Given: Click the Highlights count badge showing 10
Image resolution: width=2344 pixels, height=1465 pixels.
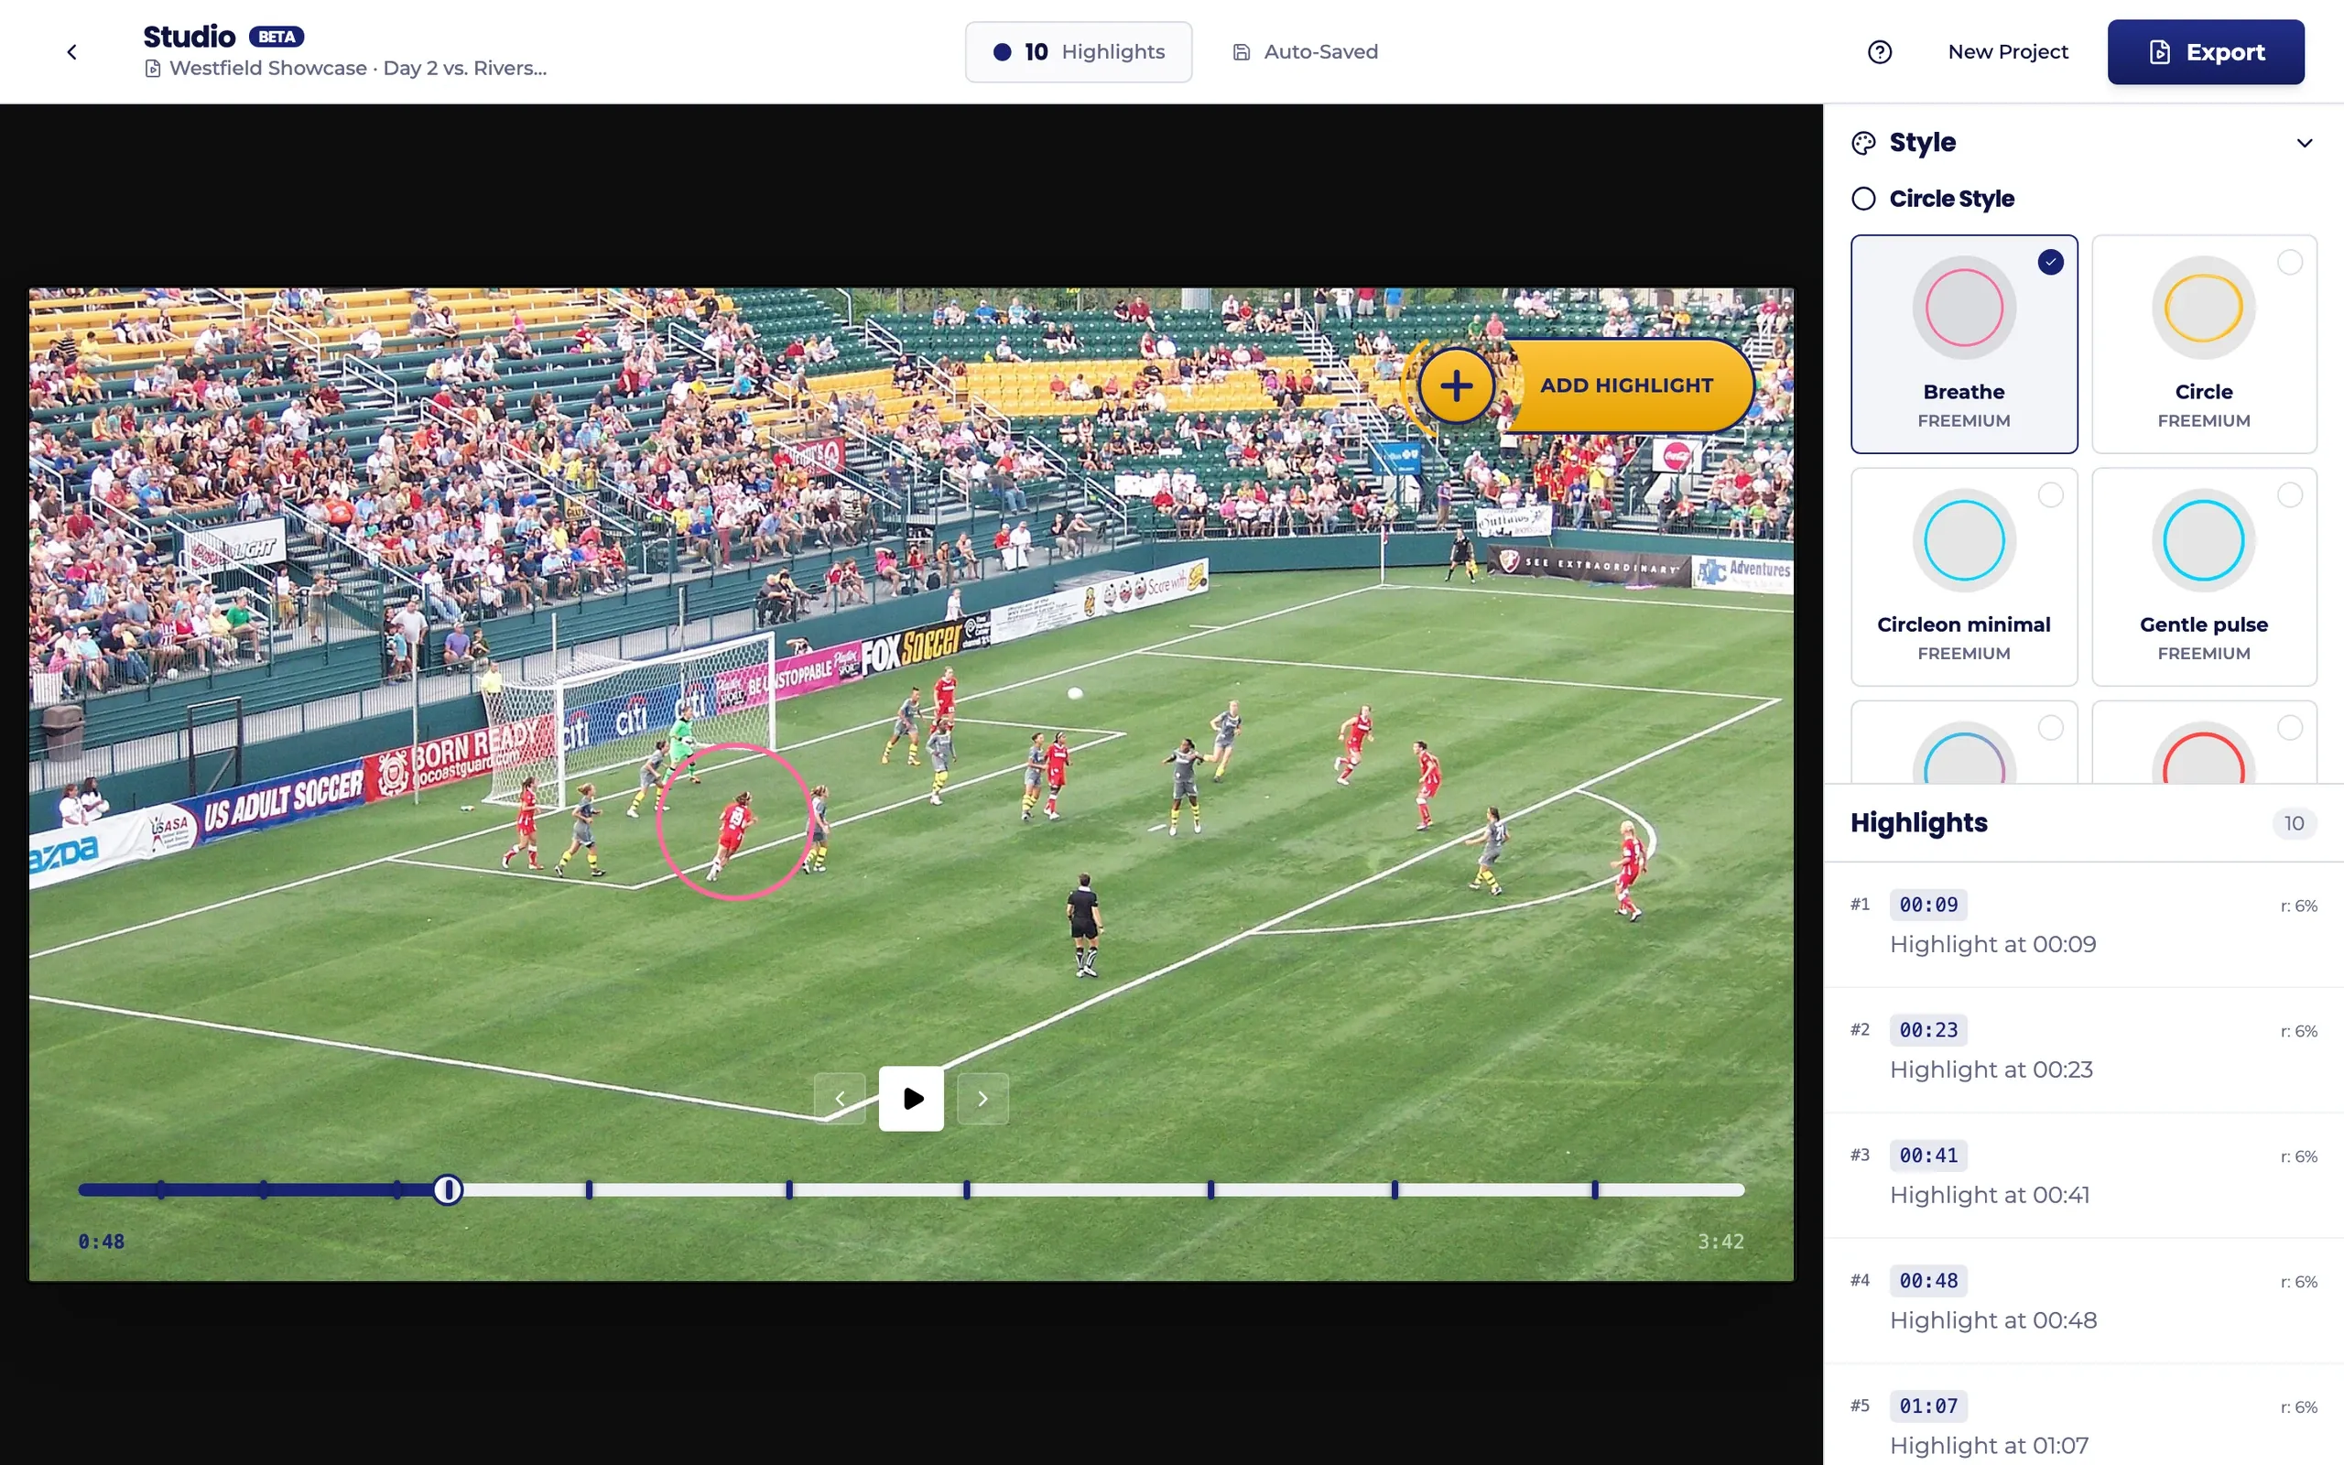Looking at the screenshot, I should coord(2294,823).
